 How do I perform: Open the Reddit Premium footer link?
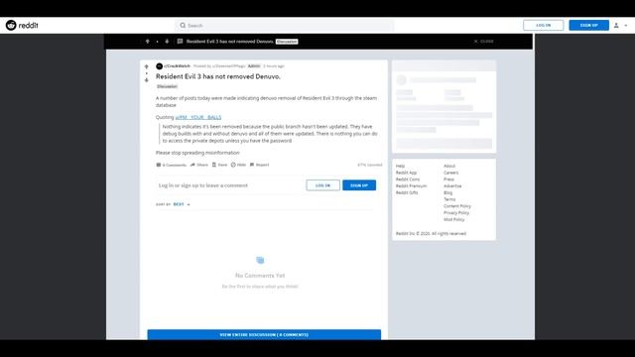pyautogui.click(x=411, y=185)
